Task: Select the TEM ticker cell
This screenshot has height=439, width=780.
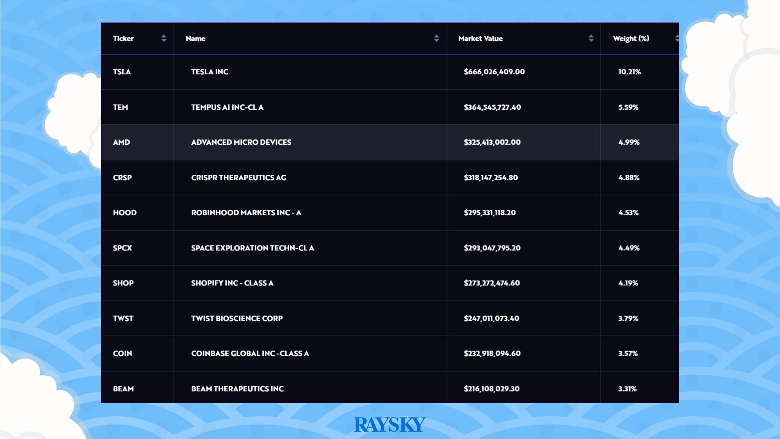Action: click(x=120, y=107)
